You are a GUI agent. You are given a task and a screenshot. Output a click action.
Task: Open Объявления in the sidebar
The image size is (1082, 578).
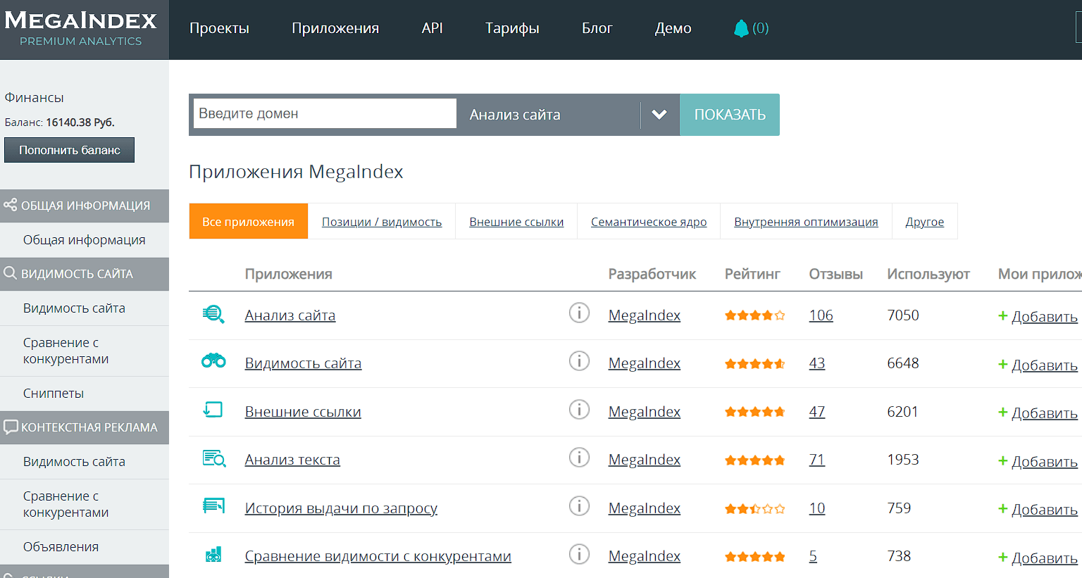click(85, 547)
